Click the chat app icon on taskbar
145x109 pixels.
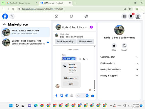30,106
